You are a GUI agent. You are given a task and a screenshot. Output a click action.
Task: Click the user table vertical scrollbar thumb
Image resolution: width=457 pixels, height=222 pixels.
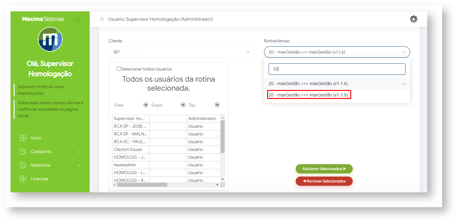click(222, 136)
